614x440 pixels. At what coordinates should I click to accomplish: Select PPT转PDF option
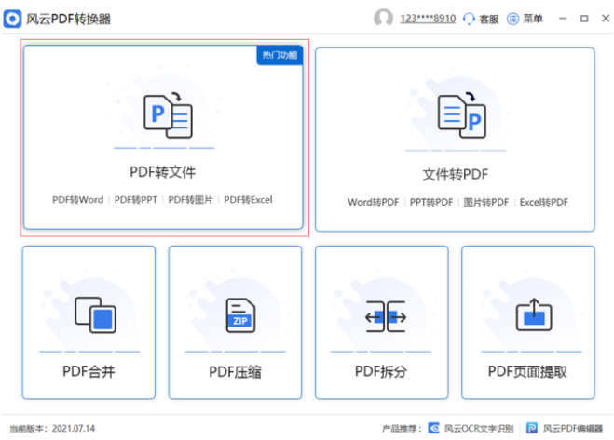click(431, 202)
